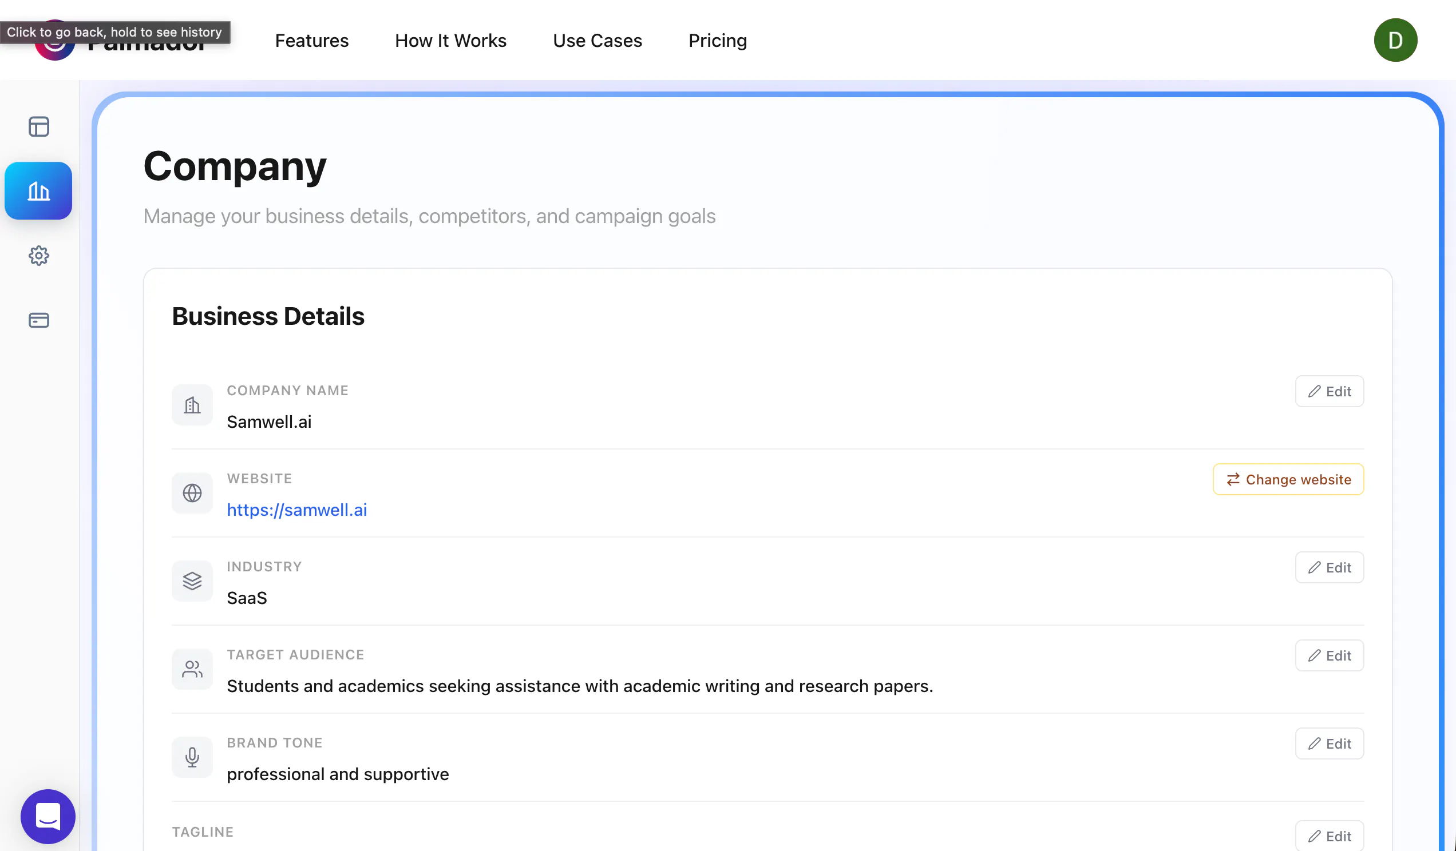Click the Company page title

pyautogui.click(x=235, y=167)
